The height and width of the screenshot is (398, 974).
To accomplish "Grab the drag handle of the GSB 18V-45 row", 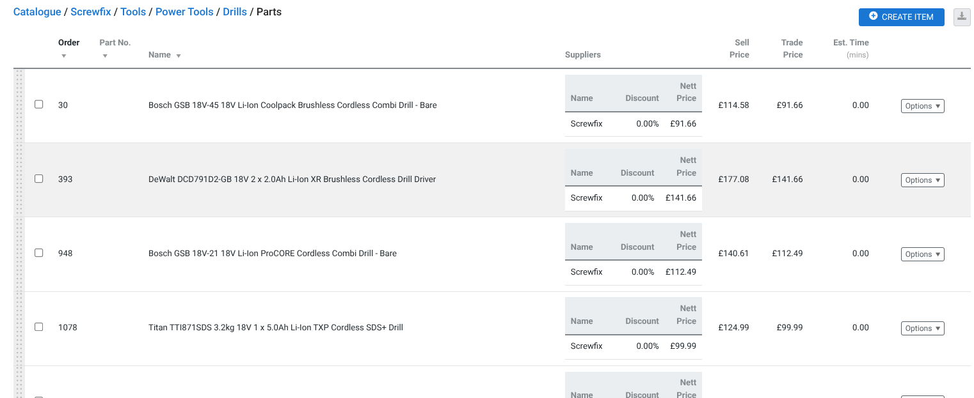I will (19, 105).
